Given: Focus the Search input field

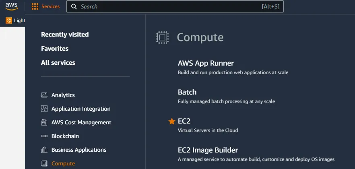Looking at the screenshot, I should 175,6.
